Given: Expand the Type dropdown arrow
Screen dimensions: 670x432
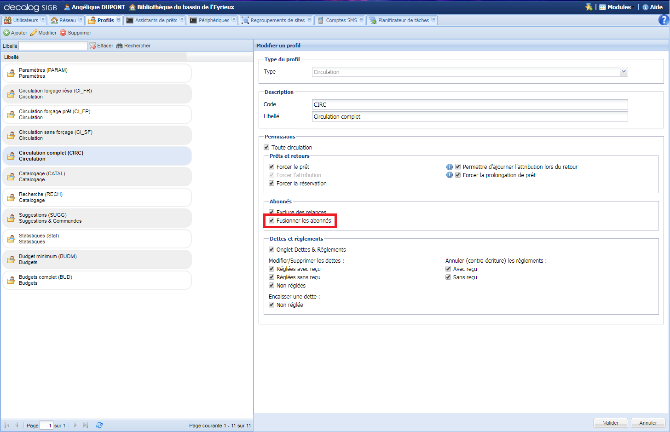Looking at the screenshot, I should pos(624,72).
